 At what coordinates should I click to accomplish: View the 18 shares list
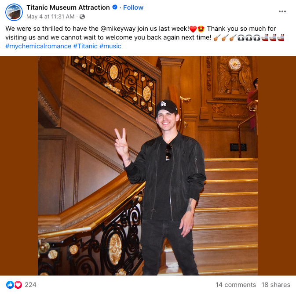pyautogui.click(x=276, y=285)
